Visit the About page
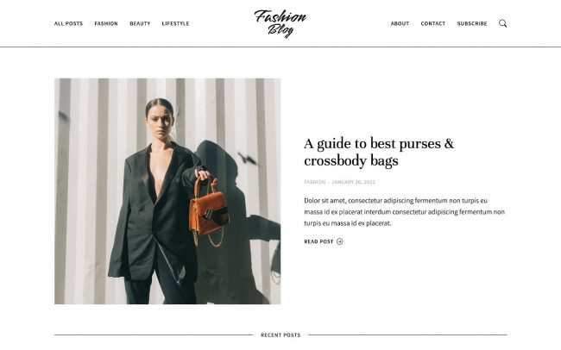Image resolution: width=561 pixels, height=350 pixels. point(400,23)
